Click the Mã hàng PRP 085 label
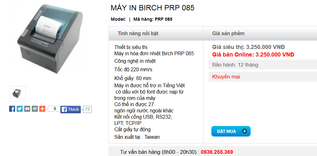Screen dimensions: 317x156 (x=153, y=19)
